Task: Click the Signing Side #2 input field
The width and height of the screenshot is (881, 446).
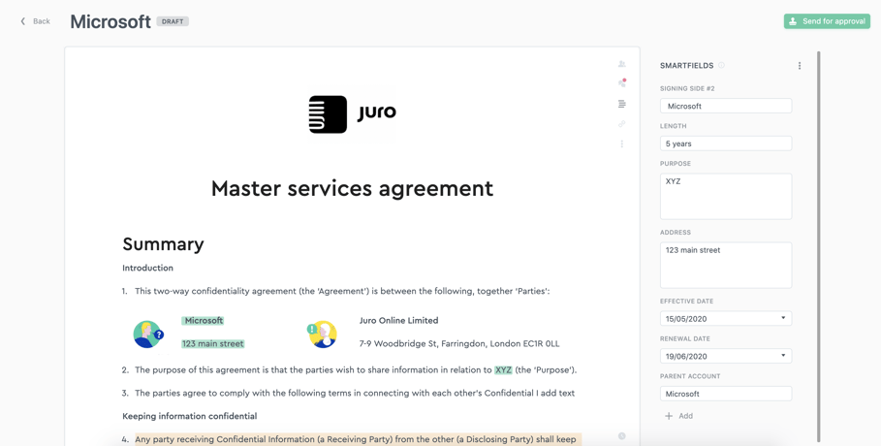Action: tap(726, 106)
